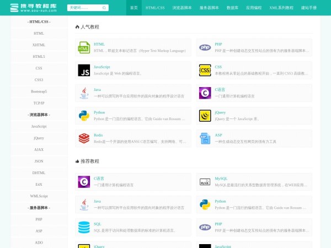Open the HTML/CSS tab in top navigation
Image resolution: width=331 pixels, height=248 pixels.
point(155,8)
